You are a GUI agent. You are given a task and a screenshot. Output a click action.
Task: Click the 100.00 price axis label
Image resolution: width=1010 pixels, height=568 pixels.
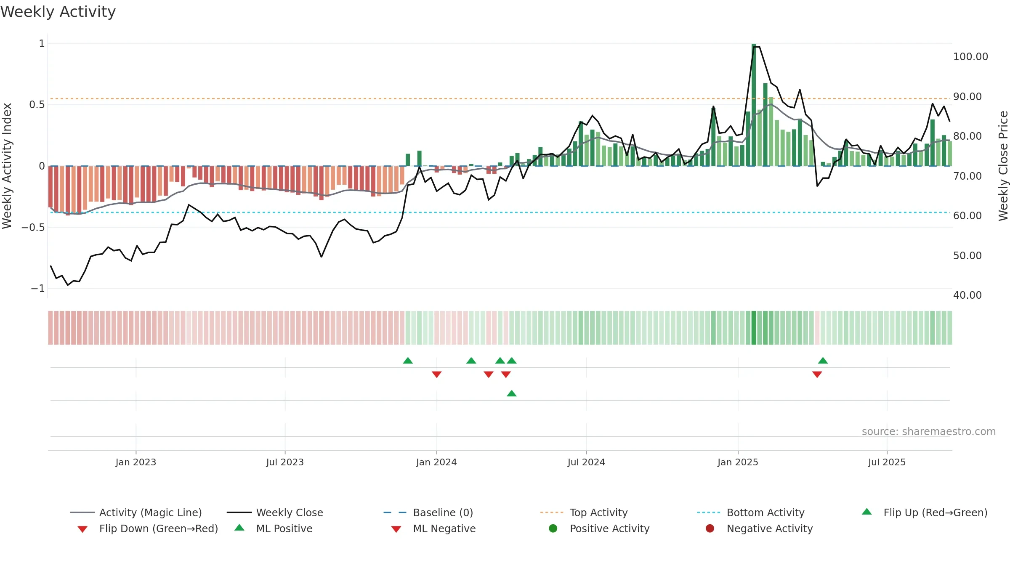pos(970,57)
